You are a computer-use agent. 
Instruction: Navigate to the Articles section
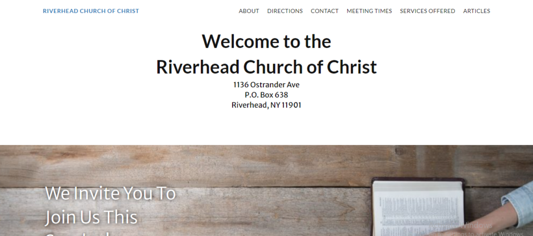[476, 11]
